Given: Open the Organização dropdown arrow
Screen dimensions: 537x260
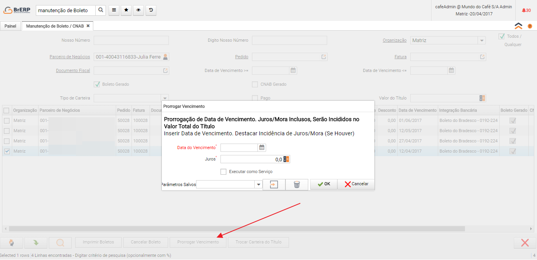Looking at the screenshot, I should (x=481, y=40).
